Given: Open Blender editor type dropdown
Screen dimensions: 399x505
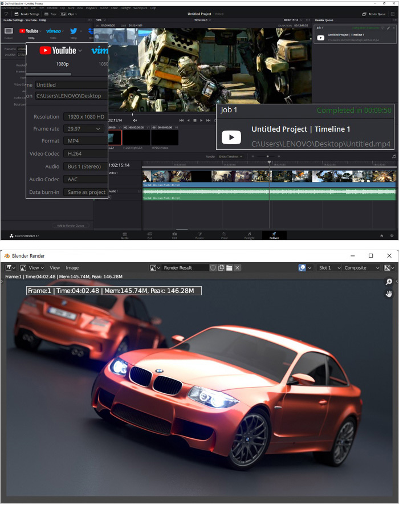Looking at the screenshot, I should click(11, 268).
